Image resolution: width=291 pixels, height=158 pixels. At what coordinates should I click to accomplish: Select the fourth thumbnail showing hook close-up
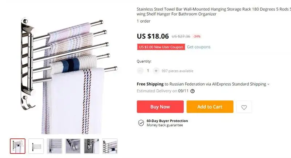[x=73, y=146]
